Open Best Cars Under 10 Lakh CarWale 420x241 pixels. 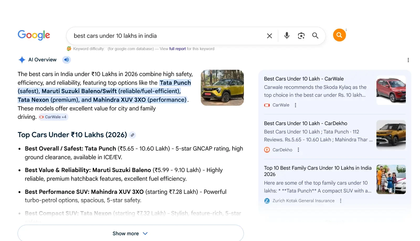[304, 79]
